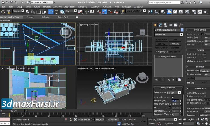This screenshot has width=210, height=126.
Task: Open the Select by Name list
Action: (33, 12)
